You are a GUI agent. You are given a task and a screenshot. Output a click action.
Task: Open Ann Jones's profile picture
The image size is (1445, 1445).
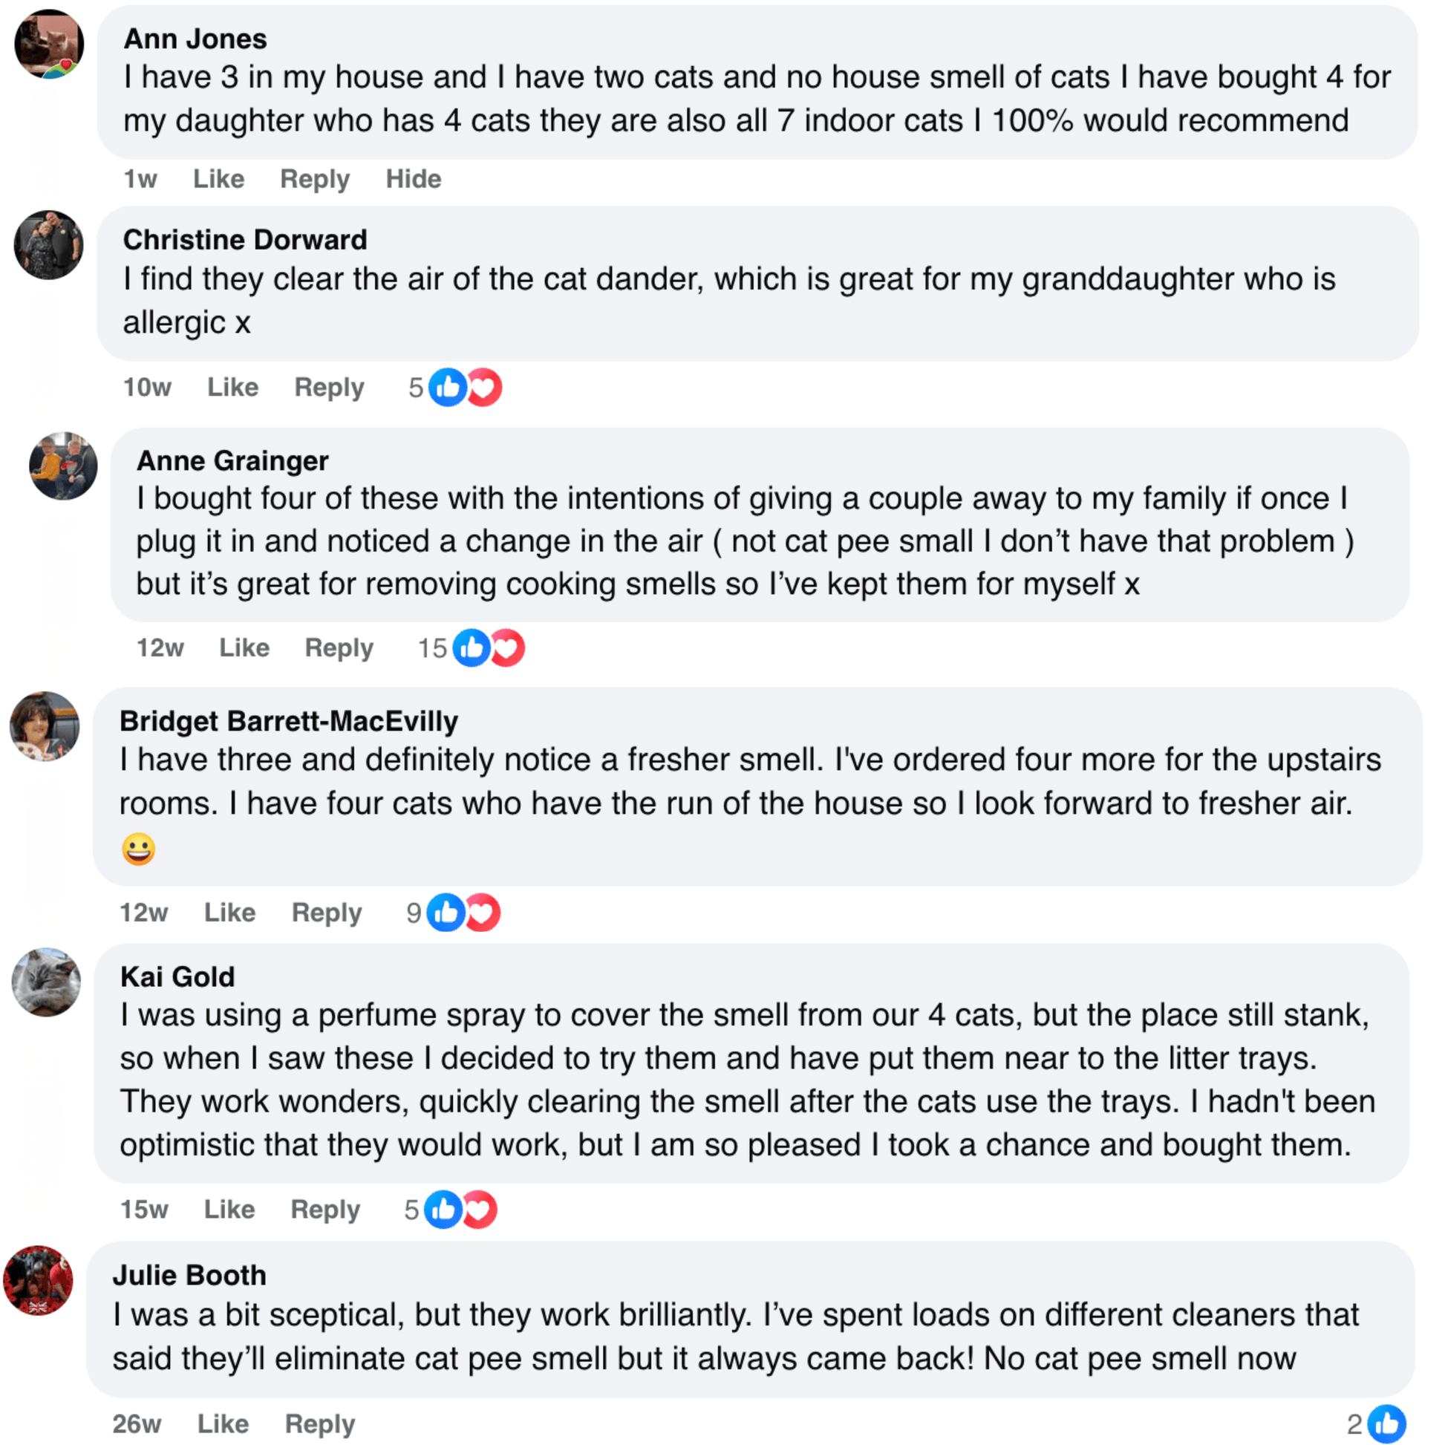point(48,43)
